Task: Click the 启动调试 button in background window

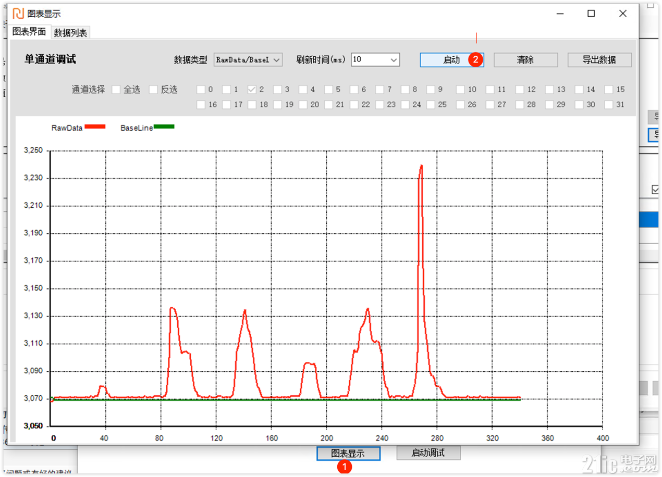Action: coord(428,453)
